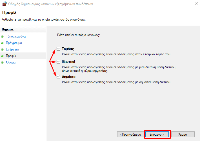
Task: Click description mentioning ιδιωτική θέση δικτύου
Action: 119,69
